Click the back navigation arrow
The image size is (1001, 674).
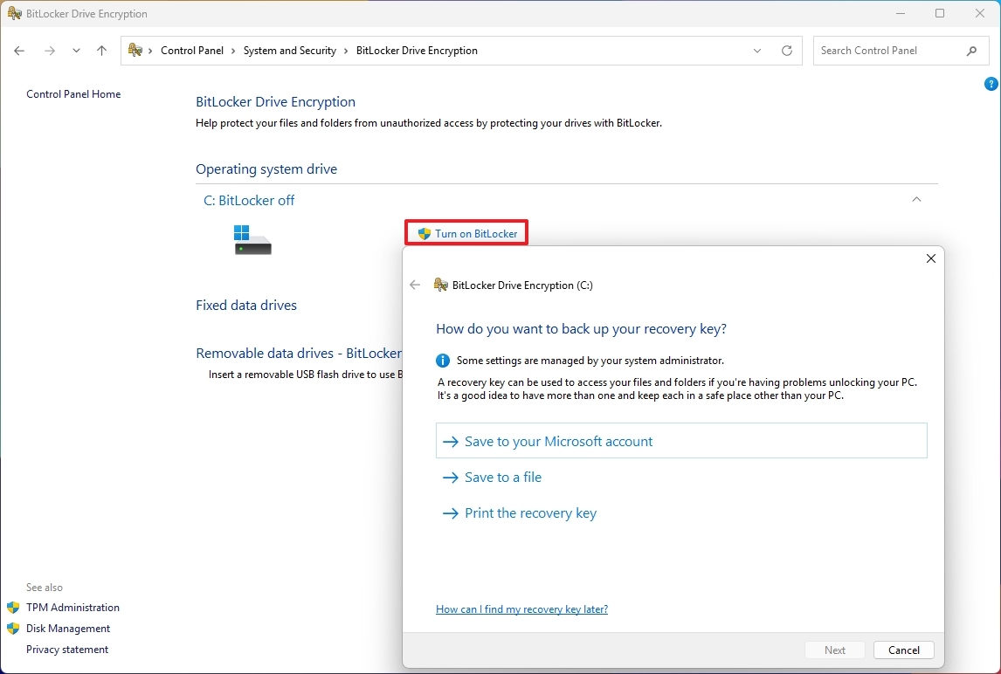(19, 51)
